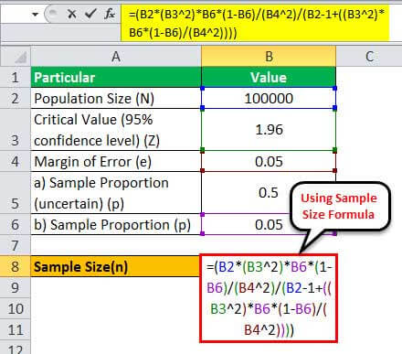This screenshot has height=354, width=402.
Task: Select the Critical Value cell 1.96
Action: coord(269,129)
